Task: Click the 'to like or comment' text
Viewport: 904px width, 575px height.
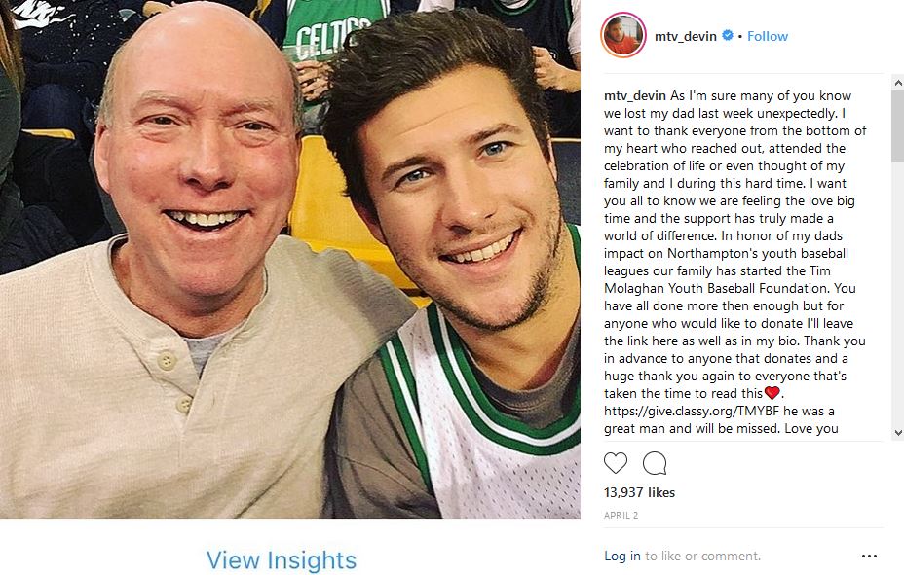Action: (x=702, y=556)
